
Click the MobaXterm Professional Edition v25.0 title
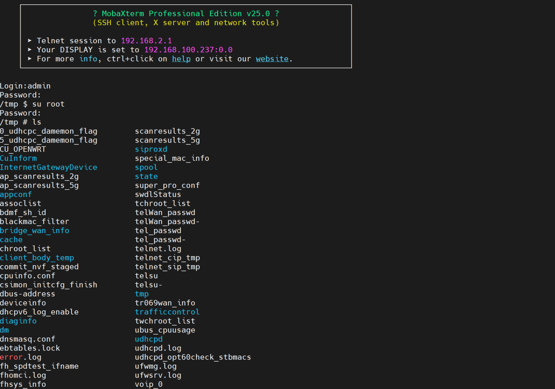coord(186,14)
